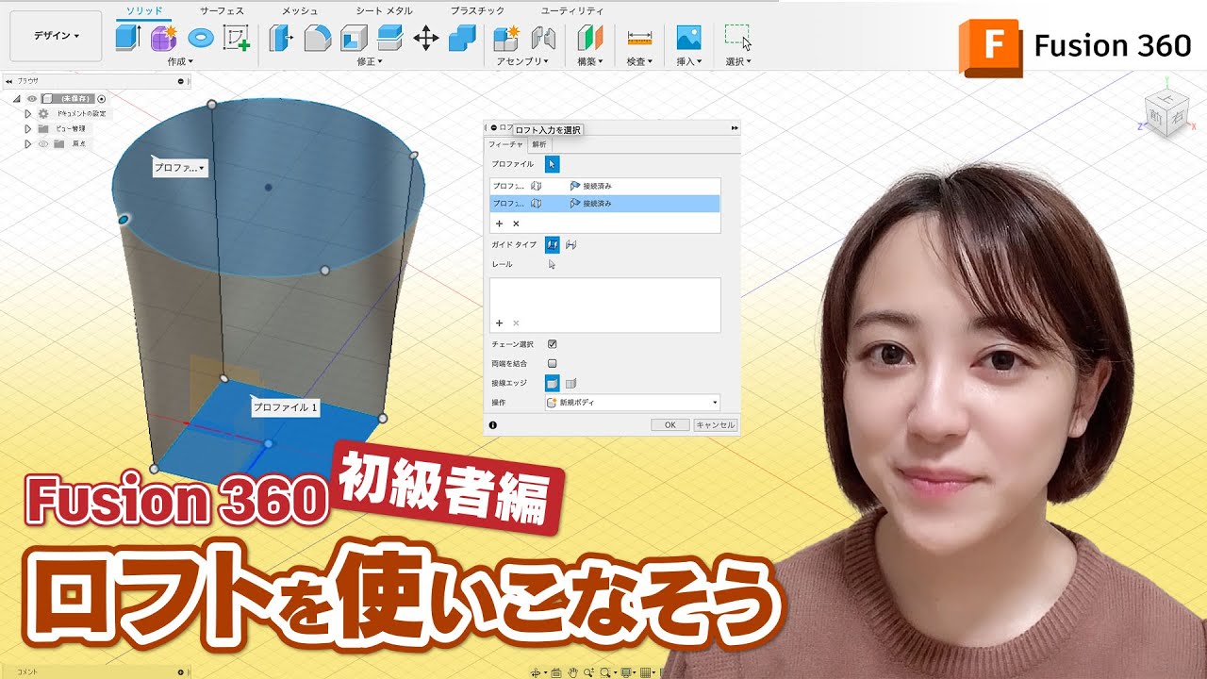Image resolution: width=1207 pixels, height=679 pixels.
Task: Click the Combine bodies icon
Action: pyautogui.click(x=462, y=38)
